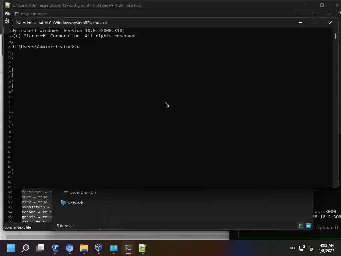The height and width of the screenshot is (256, 341).
Task: Click line number 50 in Notepad++ margin
Action: click(10, 192)
